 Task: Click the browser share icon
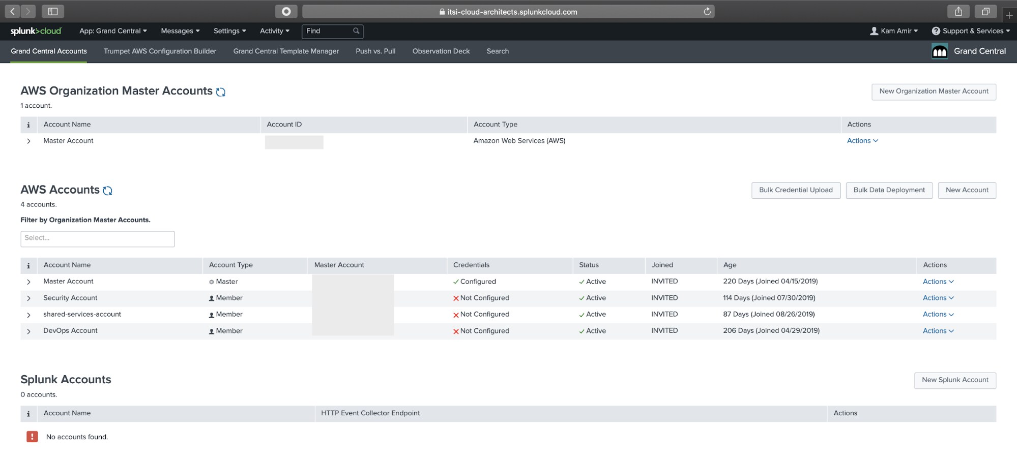click(958, 11)
